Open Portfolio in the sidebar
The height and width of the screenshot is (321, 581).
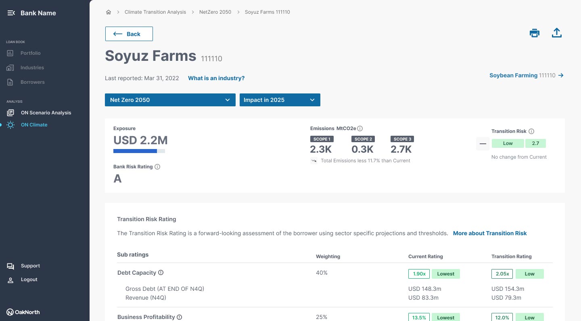pyautogui.click(x=24, y=53)
